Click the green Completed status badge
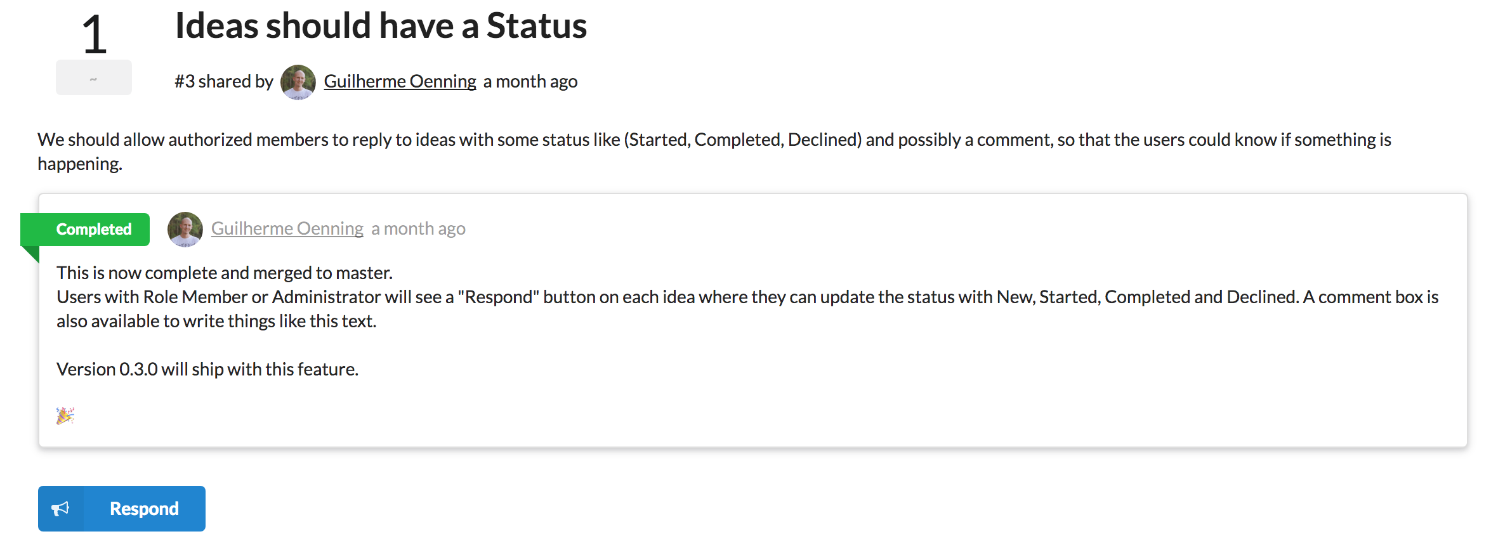The image size is (1491, 548). click(x=85, y=230)
